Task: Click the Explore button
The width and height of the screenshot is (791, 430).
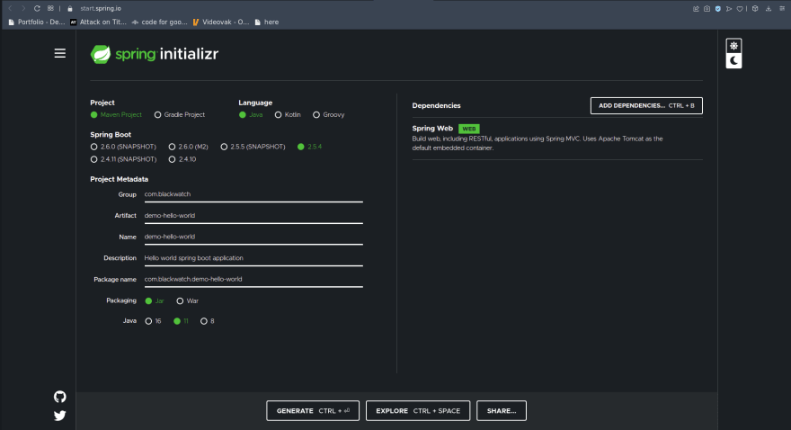Action: click(418, 411)
